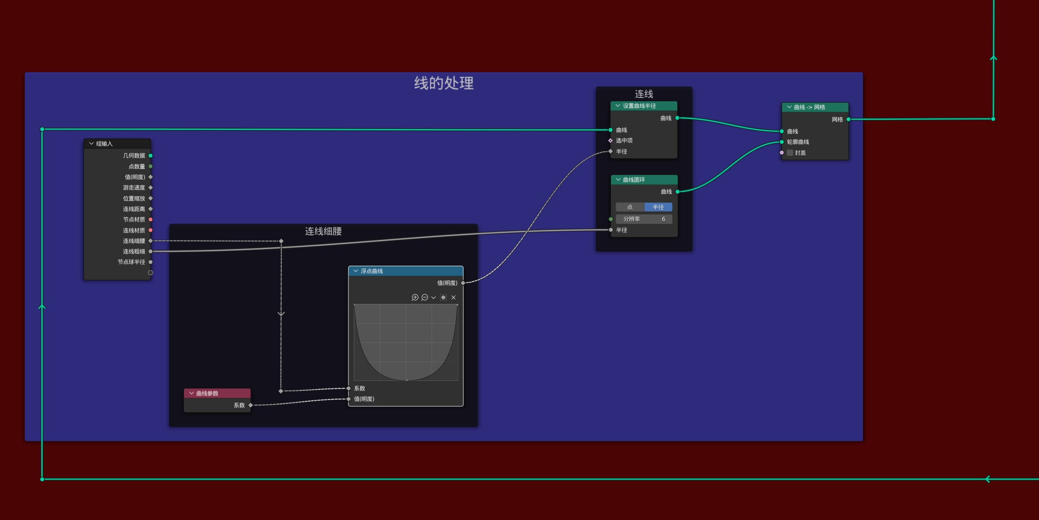Collapse the 浮点曲线 node
Viewport: 1039px width, 520px height.
pos(356,271)
